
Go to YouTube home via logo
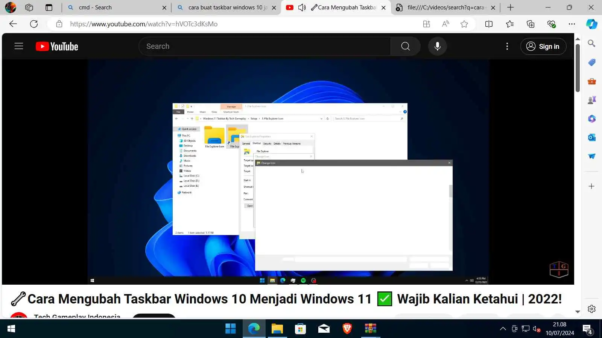pyautogui.click(x=57, y=46)
